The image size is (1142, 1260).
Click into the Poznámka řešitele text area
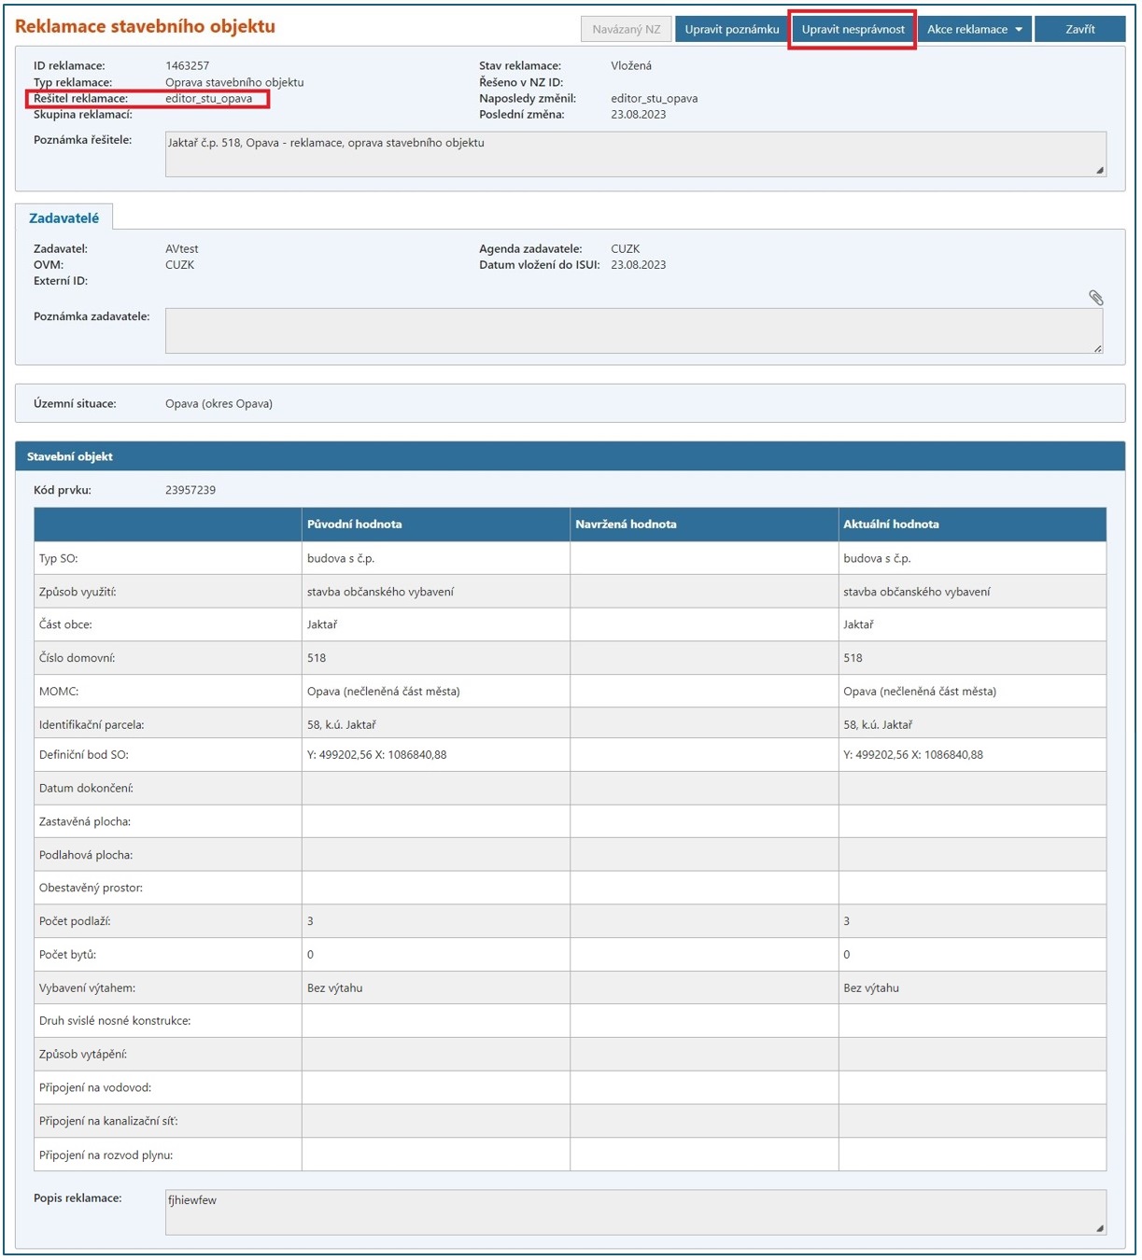635,154
